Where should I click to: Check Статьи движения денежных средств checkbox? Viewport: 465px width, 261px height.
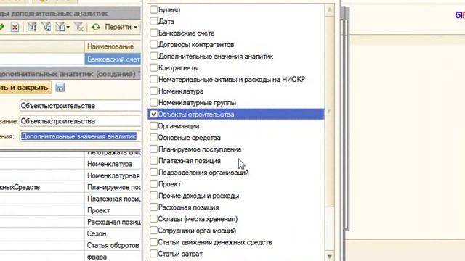tap(153, 242)
